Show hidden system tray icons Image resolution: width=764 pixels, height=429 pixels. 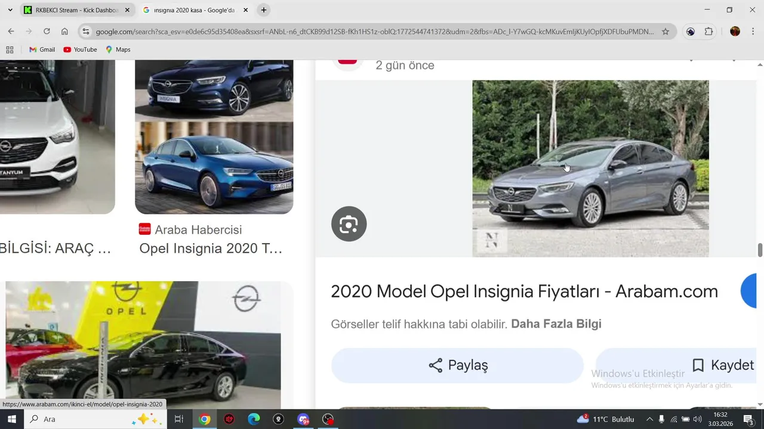[x=649, y=419]
